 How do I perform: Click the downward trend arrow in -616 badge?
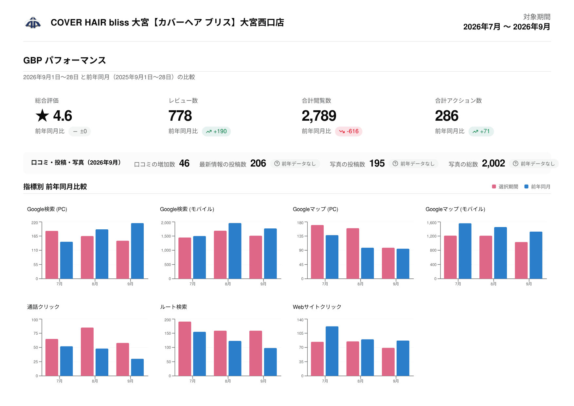click(342, 132)
